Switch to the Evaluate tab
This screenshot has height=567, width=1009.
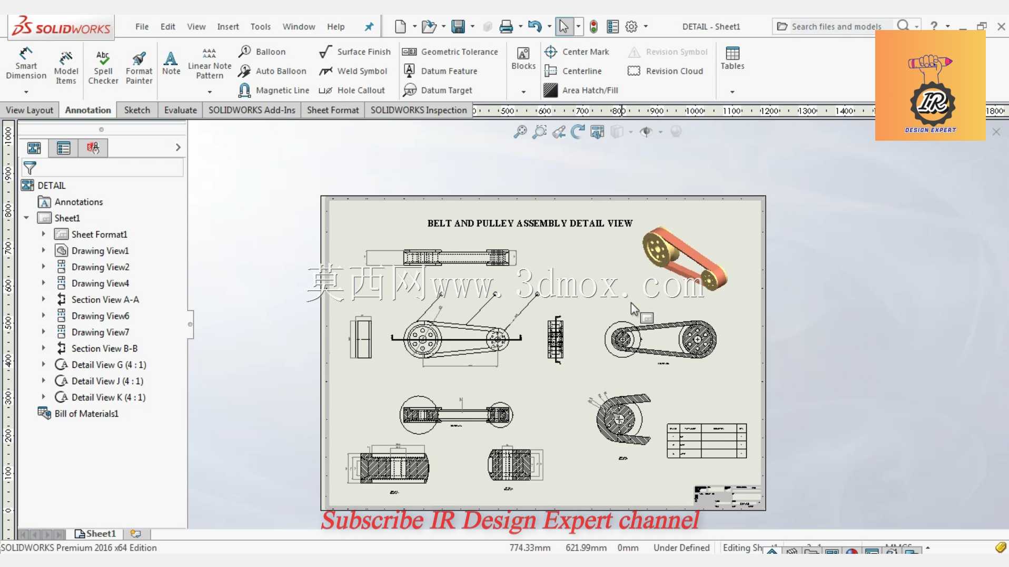(180, 110)
